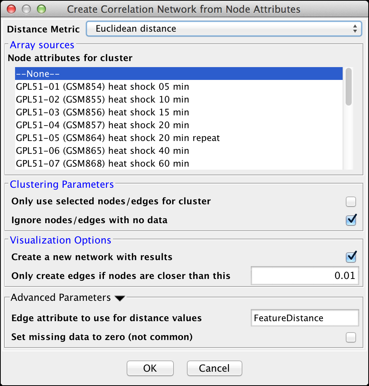Viewport: 369px width, 386px height.
Task: Enable Set missing data to zero
Action: pyautogui.click(x=351, y=337)
